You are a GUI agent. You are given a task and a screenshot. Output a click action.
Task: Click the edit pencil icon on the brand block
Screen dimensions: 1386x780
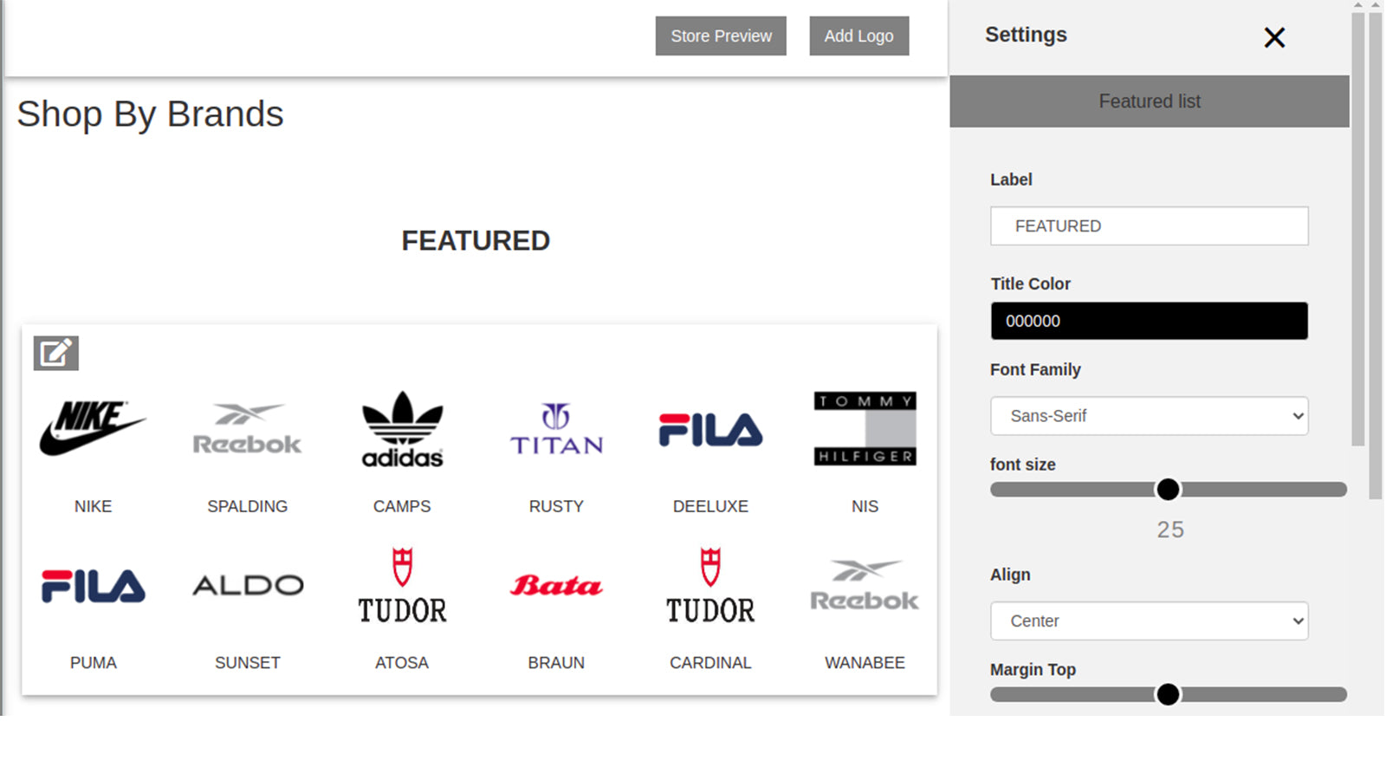click(55, 353)
